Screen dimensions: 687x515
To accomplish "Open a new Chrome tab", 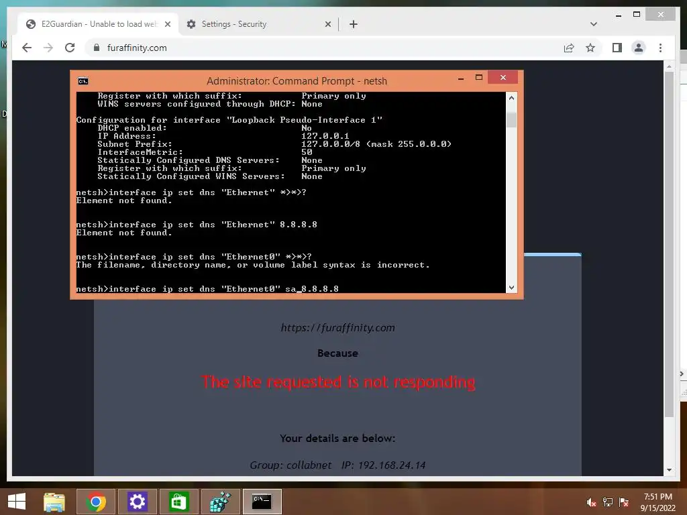I will point(353,24).
